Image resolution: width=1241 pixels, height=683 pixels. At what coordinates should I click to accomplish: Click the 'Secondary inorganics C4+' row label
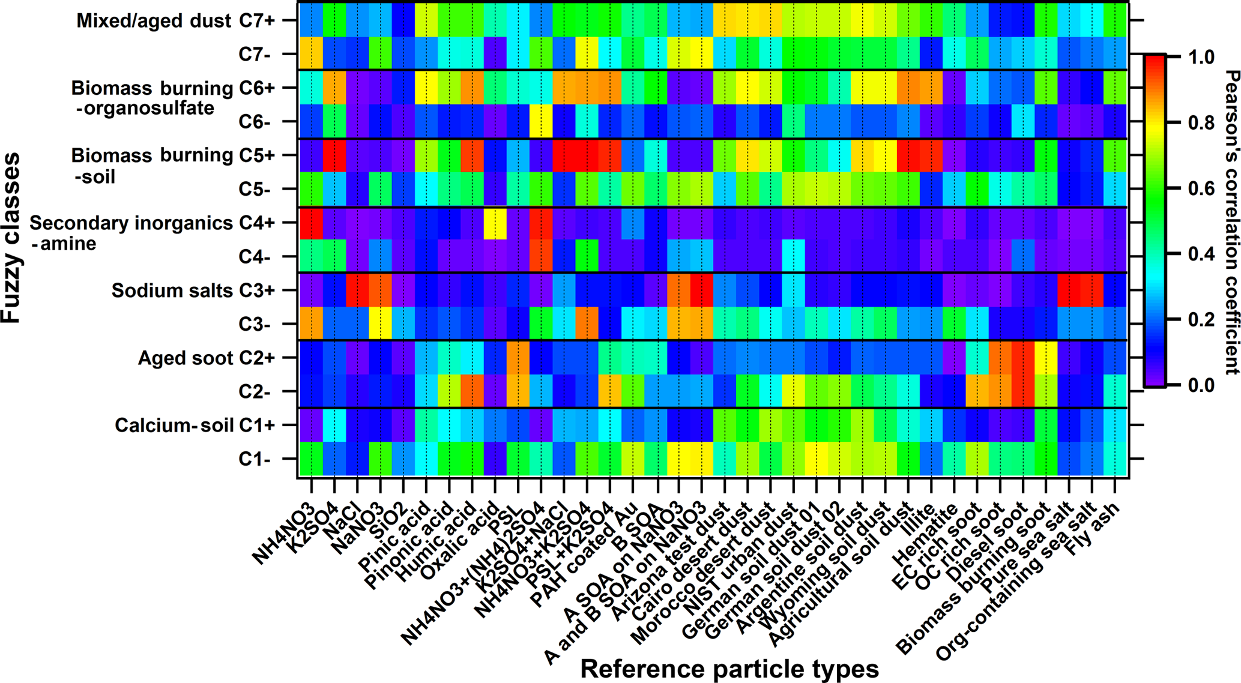click(x=152, y=223)
